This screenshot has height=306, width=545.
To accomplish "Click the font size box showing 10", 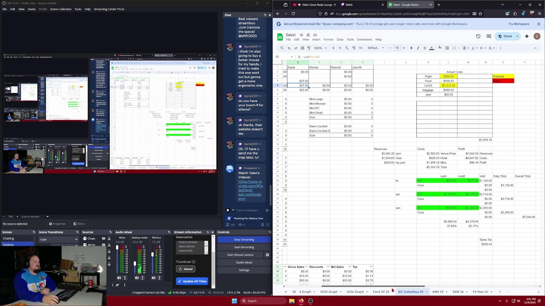I will coord(397,48).
